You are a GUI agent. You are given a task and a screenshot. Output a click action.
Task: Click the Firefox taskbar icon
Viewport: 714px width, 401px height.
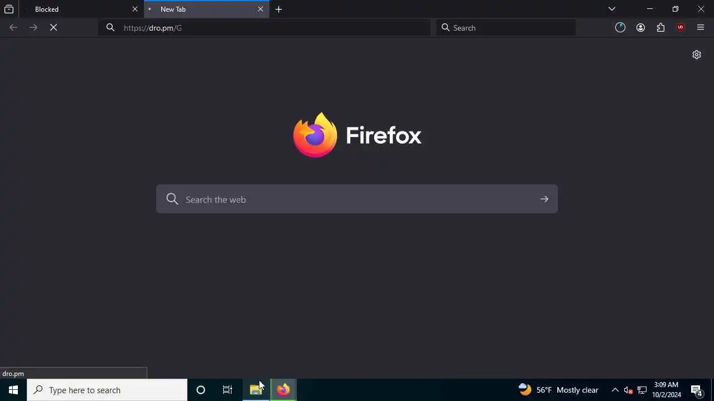point(283,390)
